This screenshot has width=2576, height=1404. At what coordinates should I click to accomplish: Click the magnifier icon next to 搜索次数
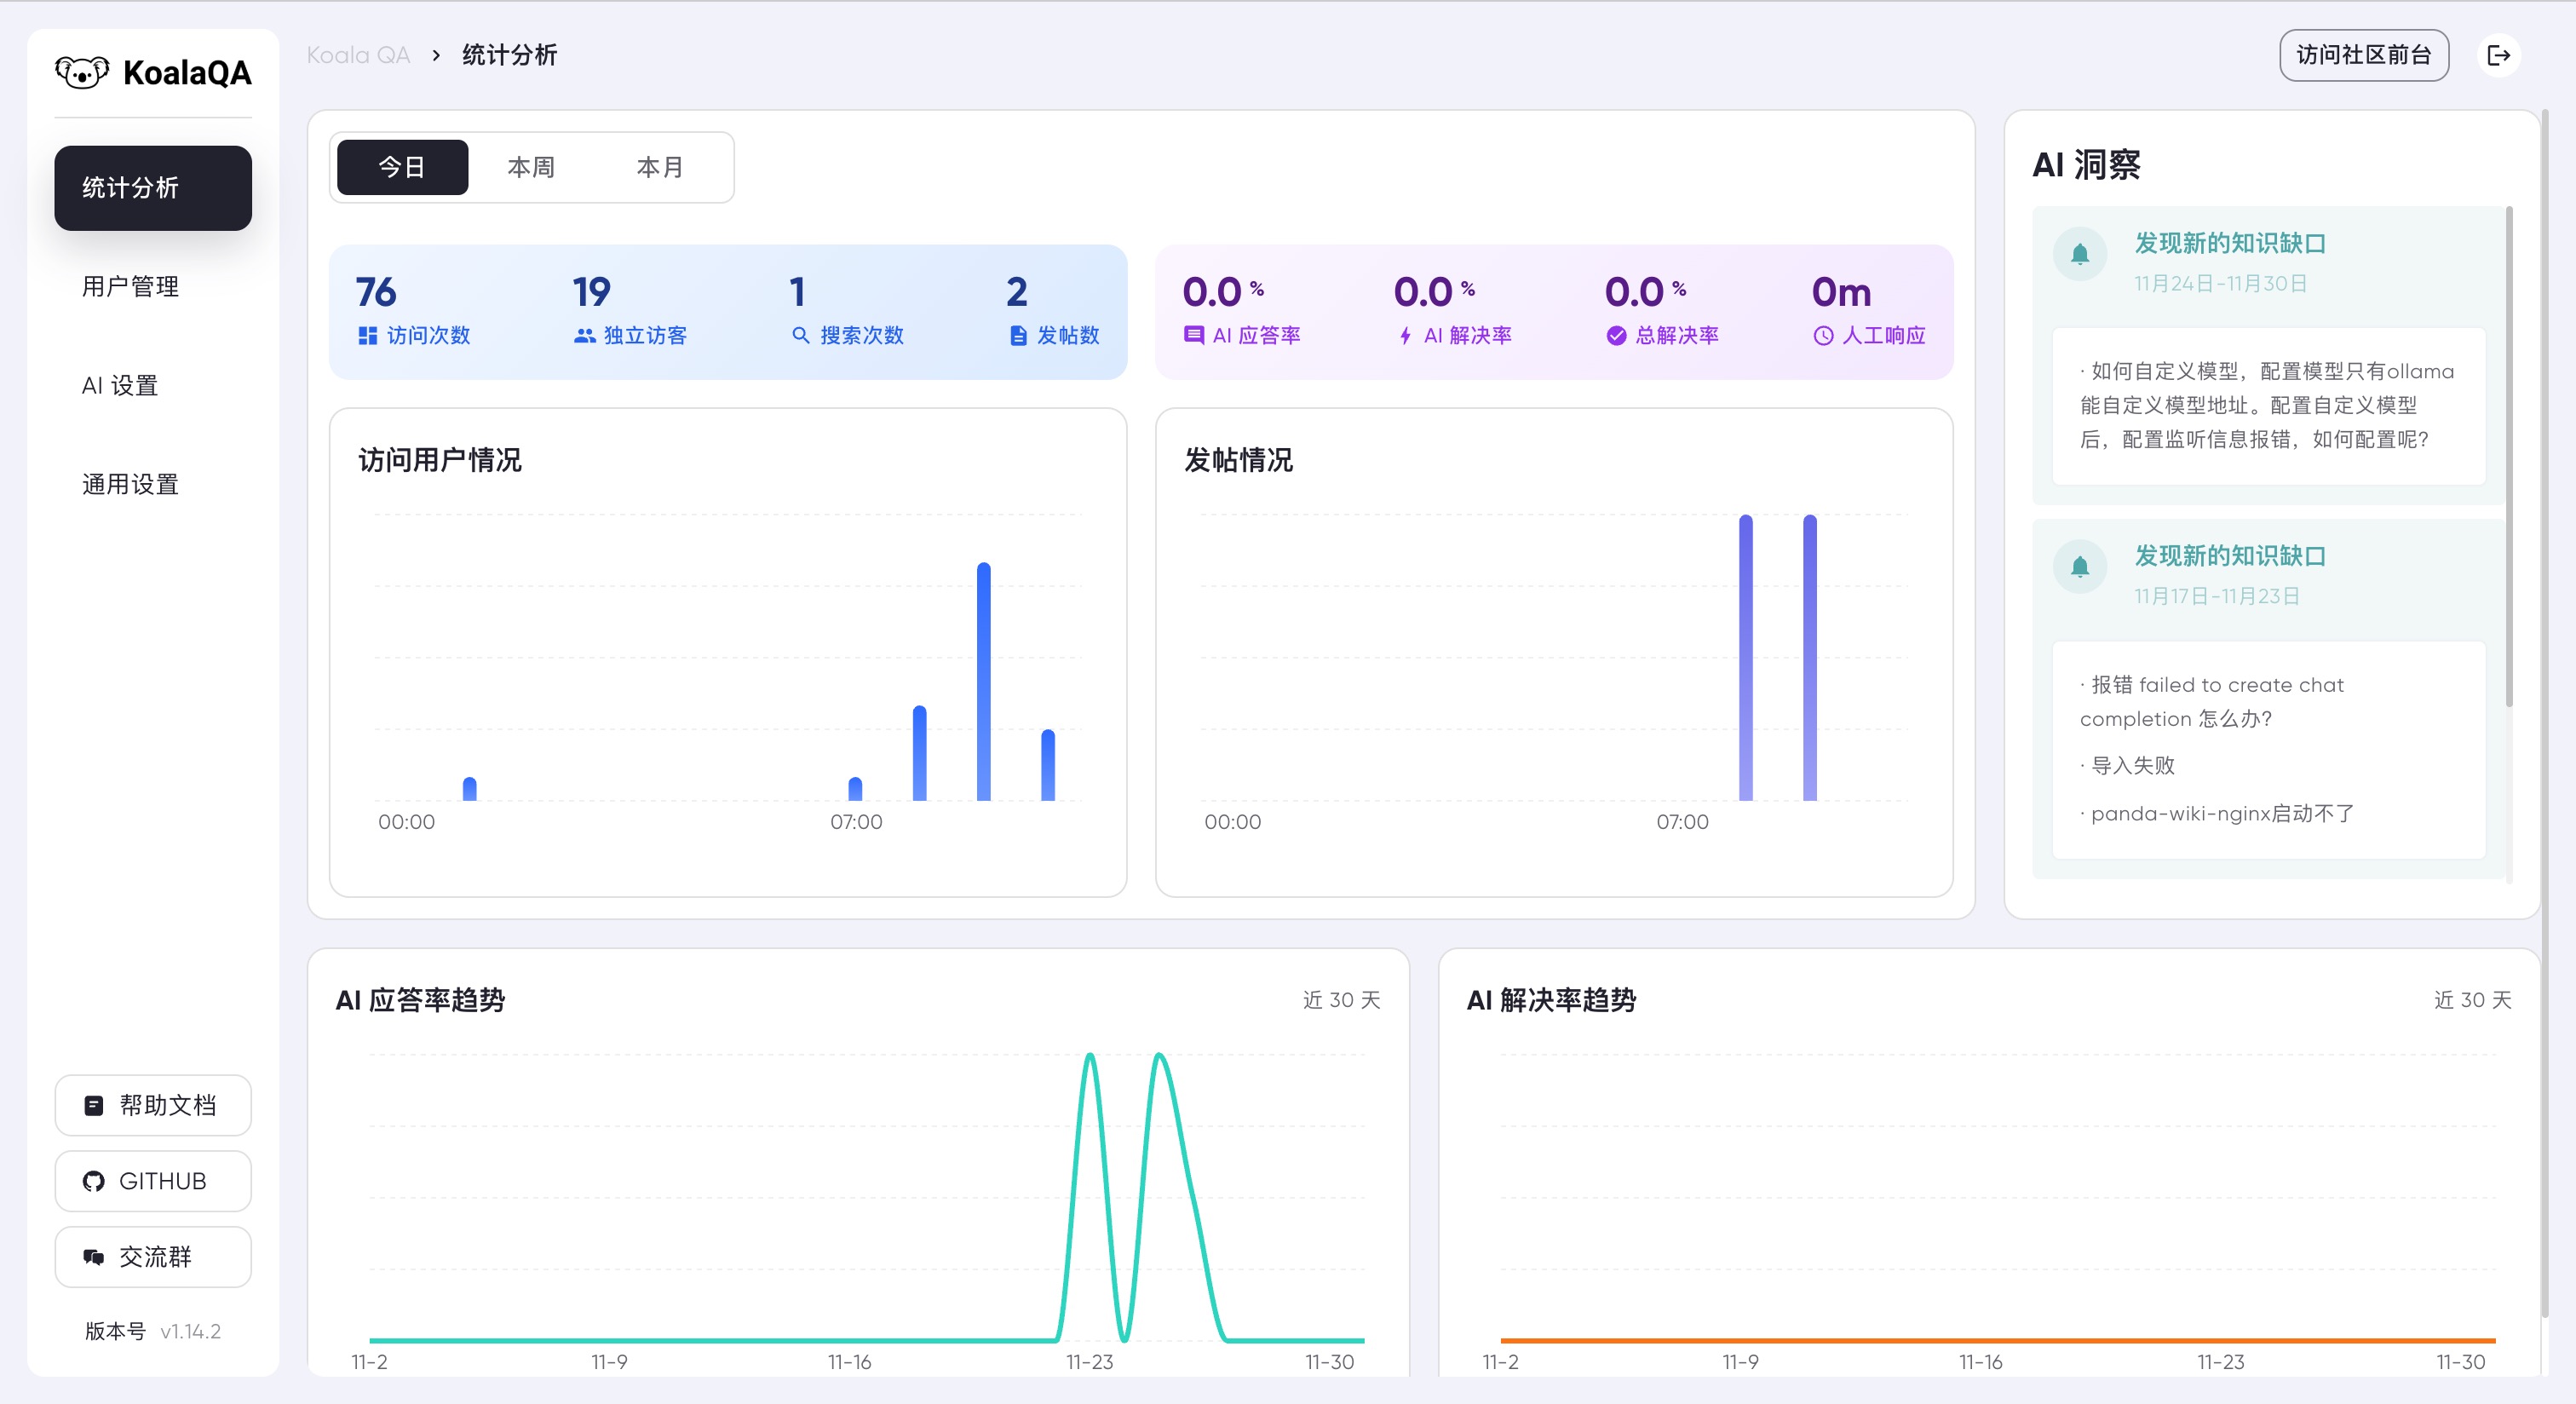[800, 336]
